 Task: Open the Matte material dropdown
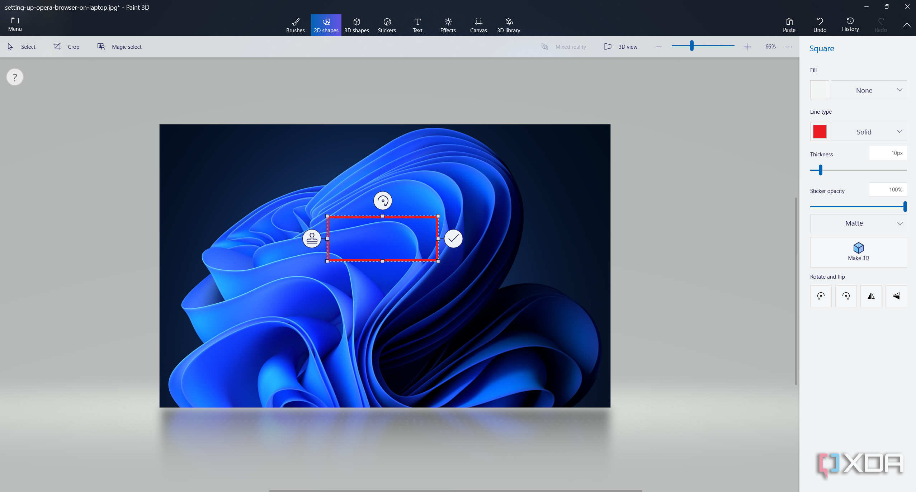(x=858, y=223)
